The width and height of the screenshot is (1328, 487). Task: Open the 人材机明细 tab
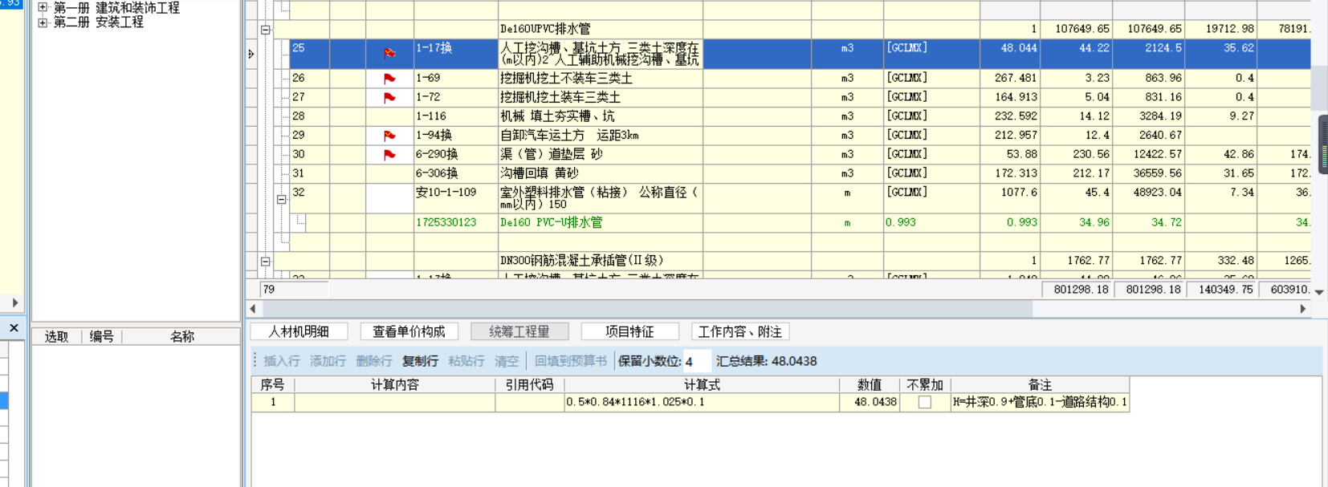click(x=299, y=331)
